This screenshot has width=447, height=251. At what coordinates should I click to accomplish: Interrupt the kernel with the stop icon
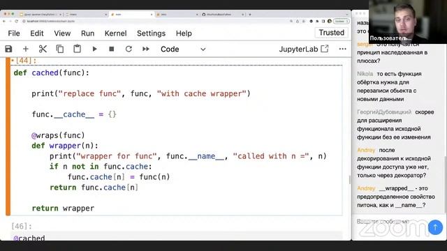[x=112, y=49]
